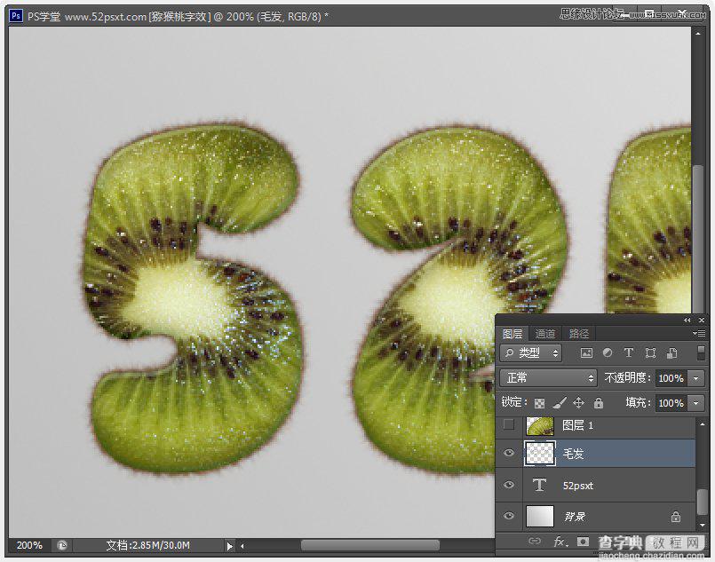Lock all padlock icon in 锁定 row
The height and width of the screenshot is (562, 715).
click(x=599, y=402)
